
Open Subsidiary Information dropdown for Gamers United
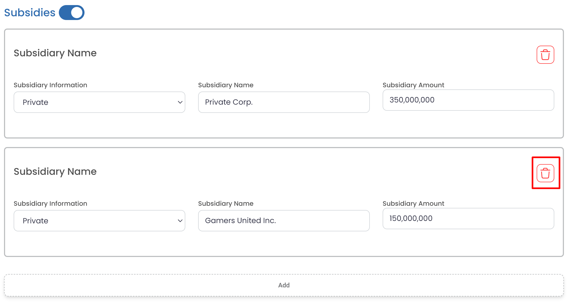tap(99, 221)
